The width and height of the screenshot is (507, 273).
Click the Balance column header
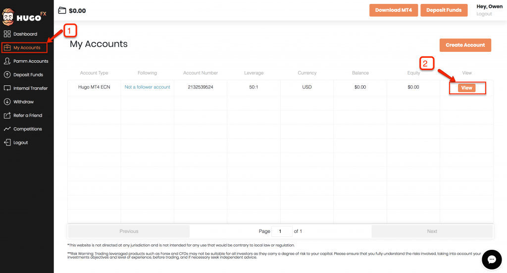[x=360, y=73]
